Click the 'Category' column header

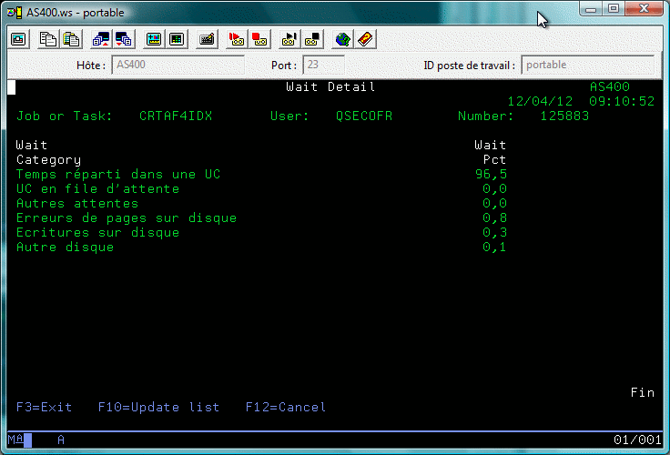pyautogui.click(x=48, y=160)
